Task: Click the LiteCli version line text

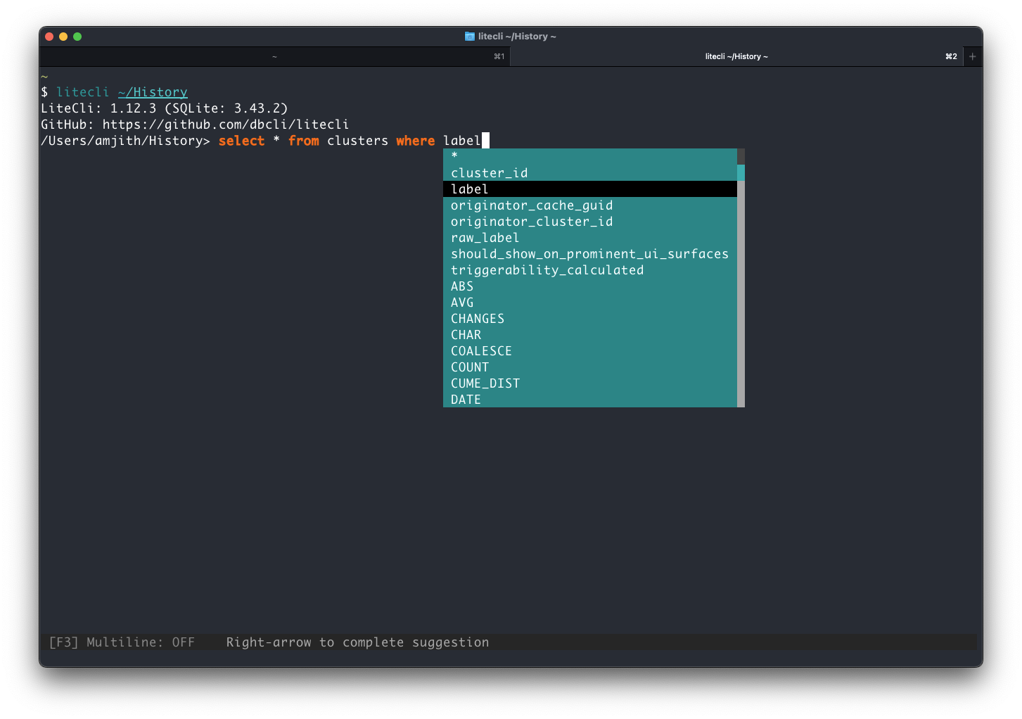Action: tap(165, 108)
